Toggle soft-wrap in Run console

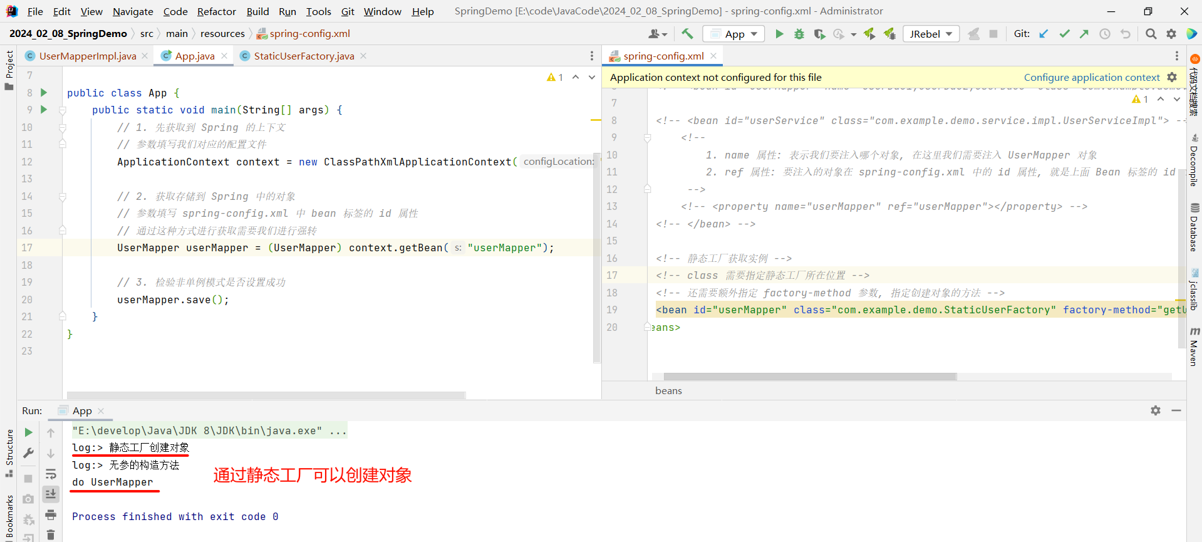coord(51,474)
